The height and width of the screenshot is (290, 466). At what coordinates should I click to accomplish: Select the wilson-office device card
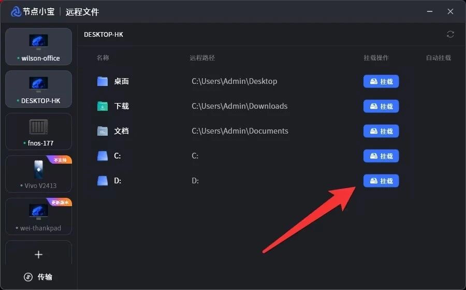pyautogui.click(x=39, y=47)
